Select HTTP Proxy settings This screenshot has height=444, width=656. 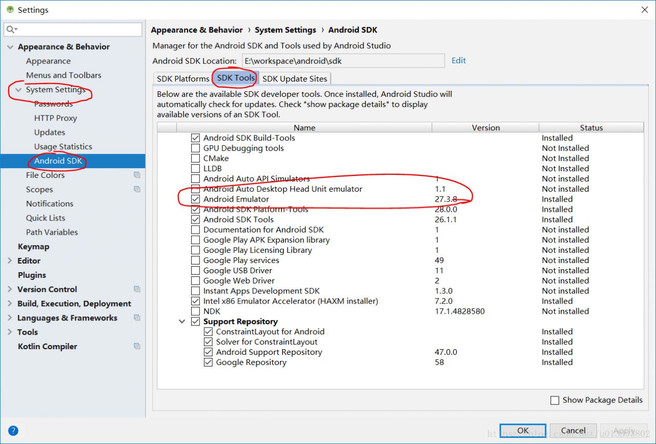[55, 118]
